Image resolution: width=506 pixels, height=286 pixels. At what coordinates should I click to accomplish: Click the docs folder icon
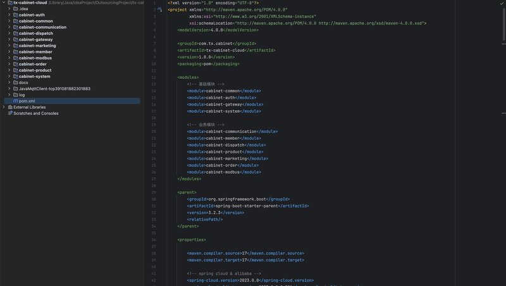pyautogui.click(x=15, y=82)
